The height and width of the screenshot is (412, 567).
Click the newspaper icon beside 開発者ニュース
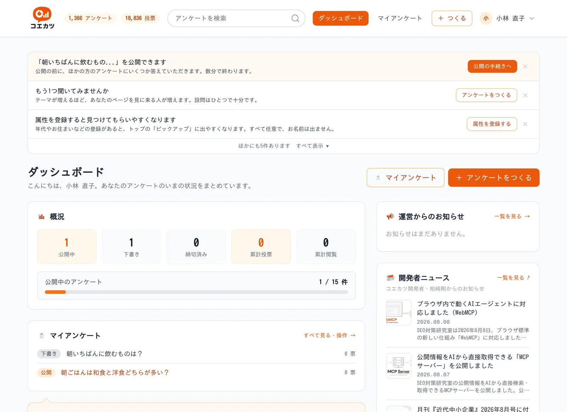[x=391, y=278]
